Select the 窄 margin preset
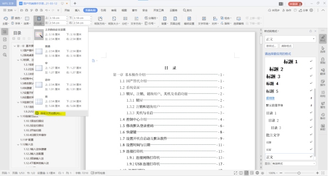Screen dimensions: 328x176 point(61,68)
